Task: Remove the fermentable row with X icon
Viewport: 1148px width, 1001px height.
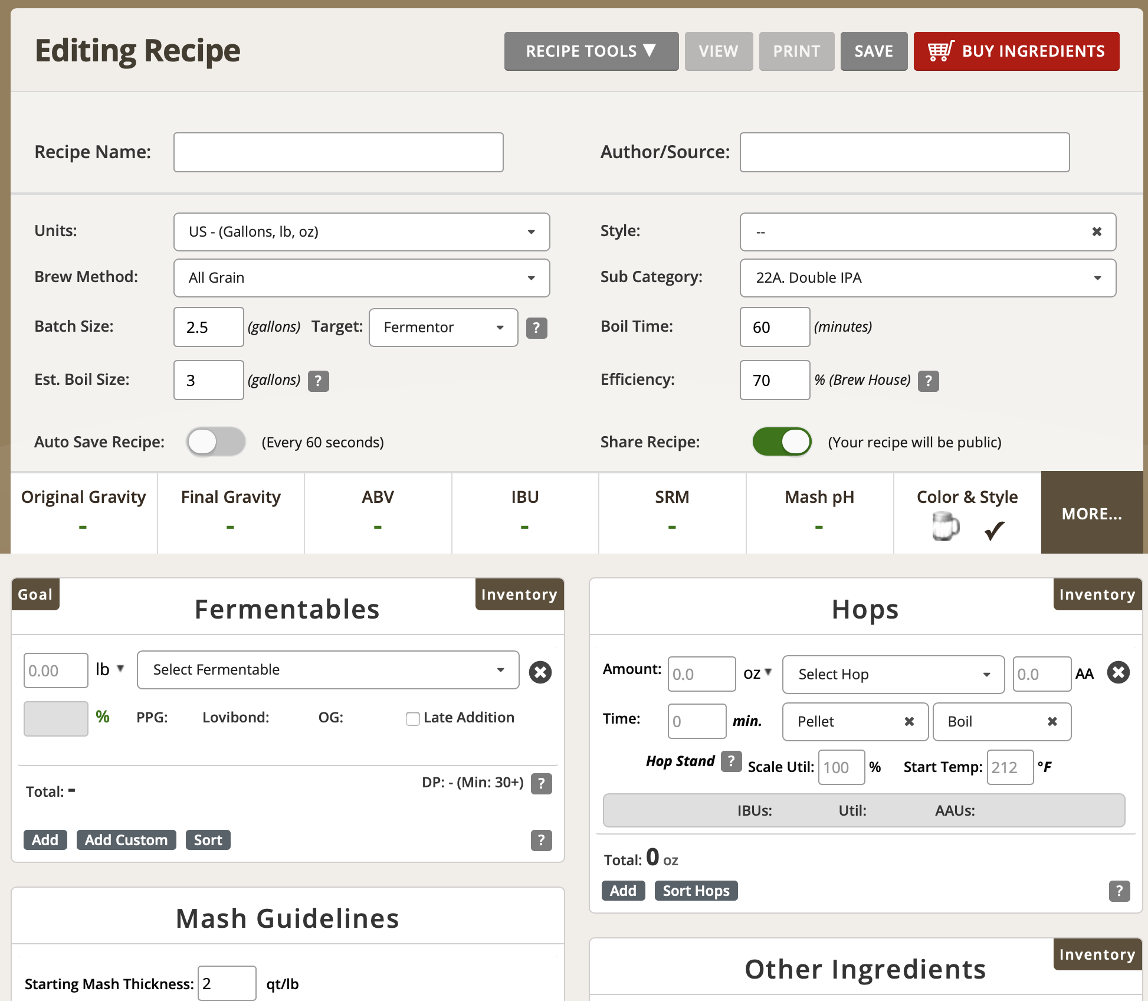Action: click(540, 672)
